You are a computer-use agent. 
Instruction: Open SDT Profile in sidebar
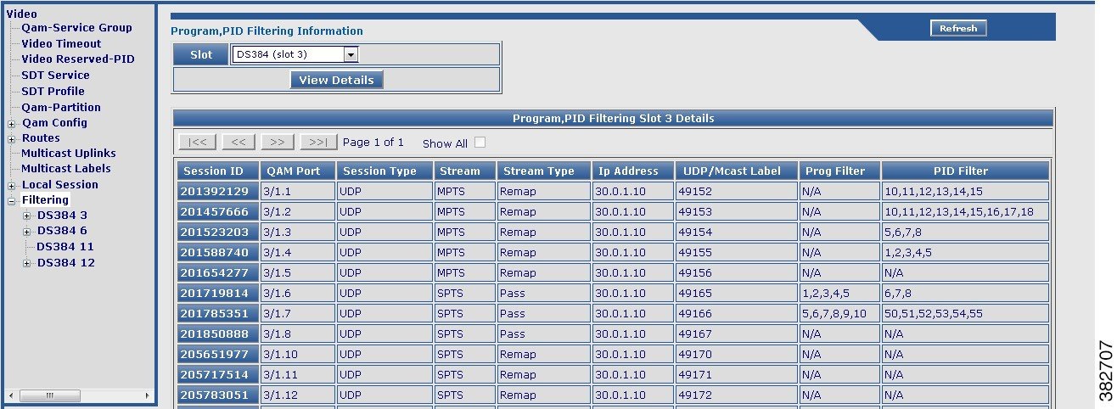[x=53, y=91]
